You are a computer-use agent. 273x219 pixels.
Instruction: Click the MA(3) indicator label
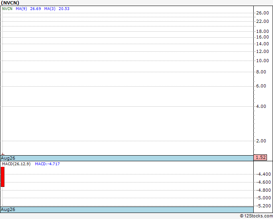tap(50, 9)
